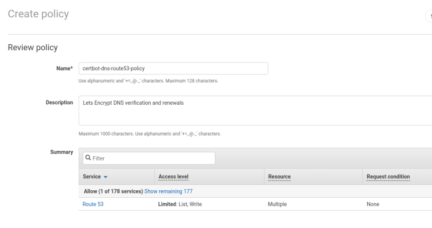The image size is (432, 228).
Task: Sort the table by Service column
Action: pyautogui.click(x=92, y=177)
